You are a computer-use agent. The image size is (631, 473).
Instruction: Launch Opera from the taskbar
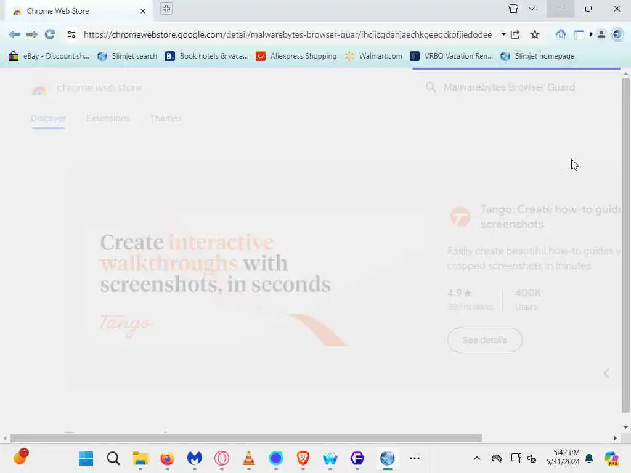[x=222, y=458]
